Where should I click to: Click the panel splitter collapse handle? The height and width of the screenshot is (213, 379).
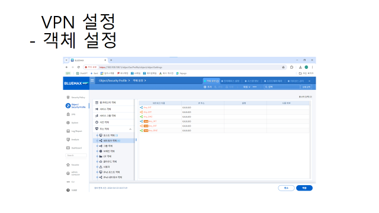tap(136, 140)
